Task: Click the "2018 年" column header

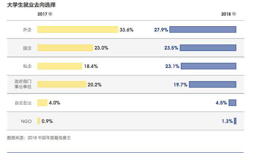Action: click(229, 14)
